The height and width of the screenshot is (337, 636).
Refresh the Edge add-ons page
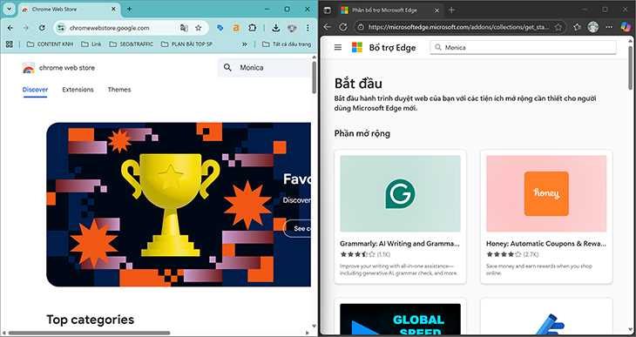click(x=343, y=27)
